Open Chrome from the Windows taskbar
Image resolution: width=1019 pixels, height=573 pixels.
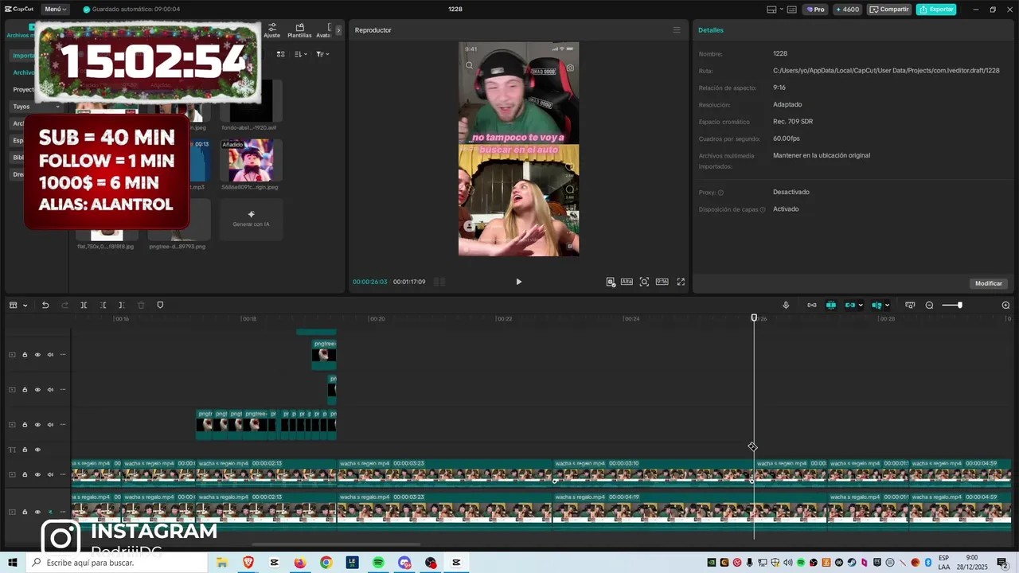(326, 563)
